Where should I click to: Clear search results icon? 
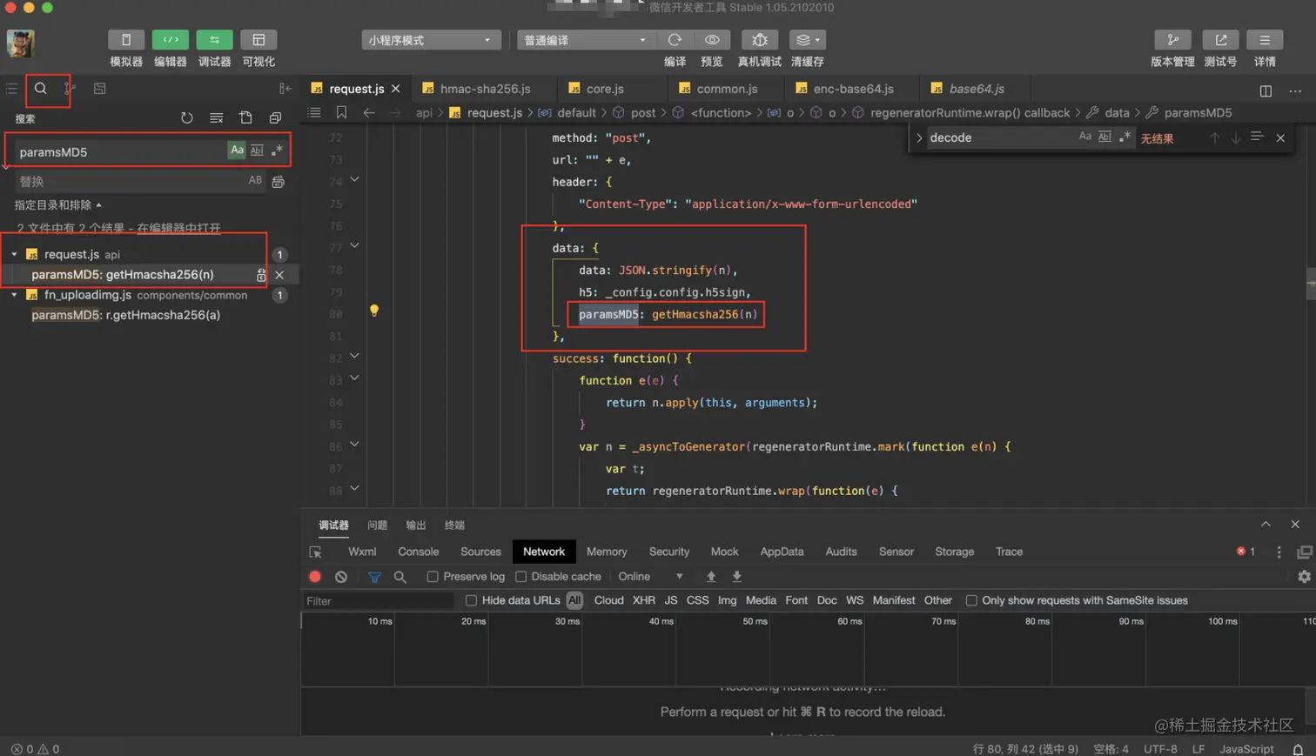[216, 118]
